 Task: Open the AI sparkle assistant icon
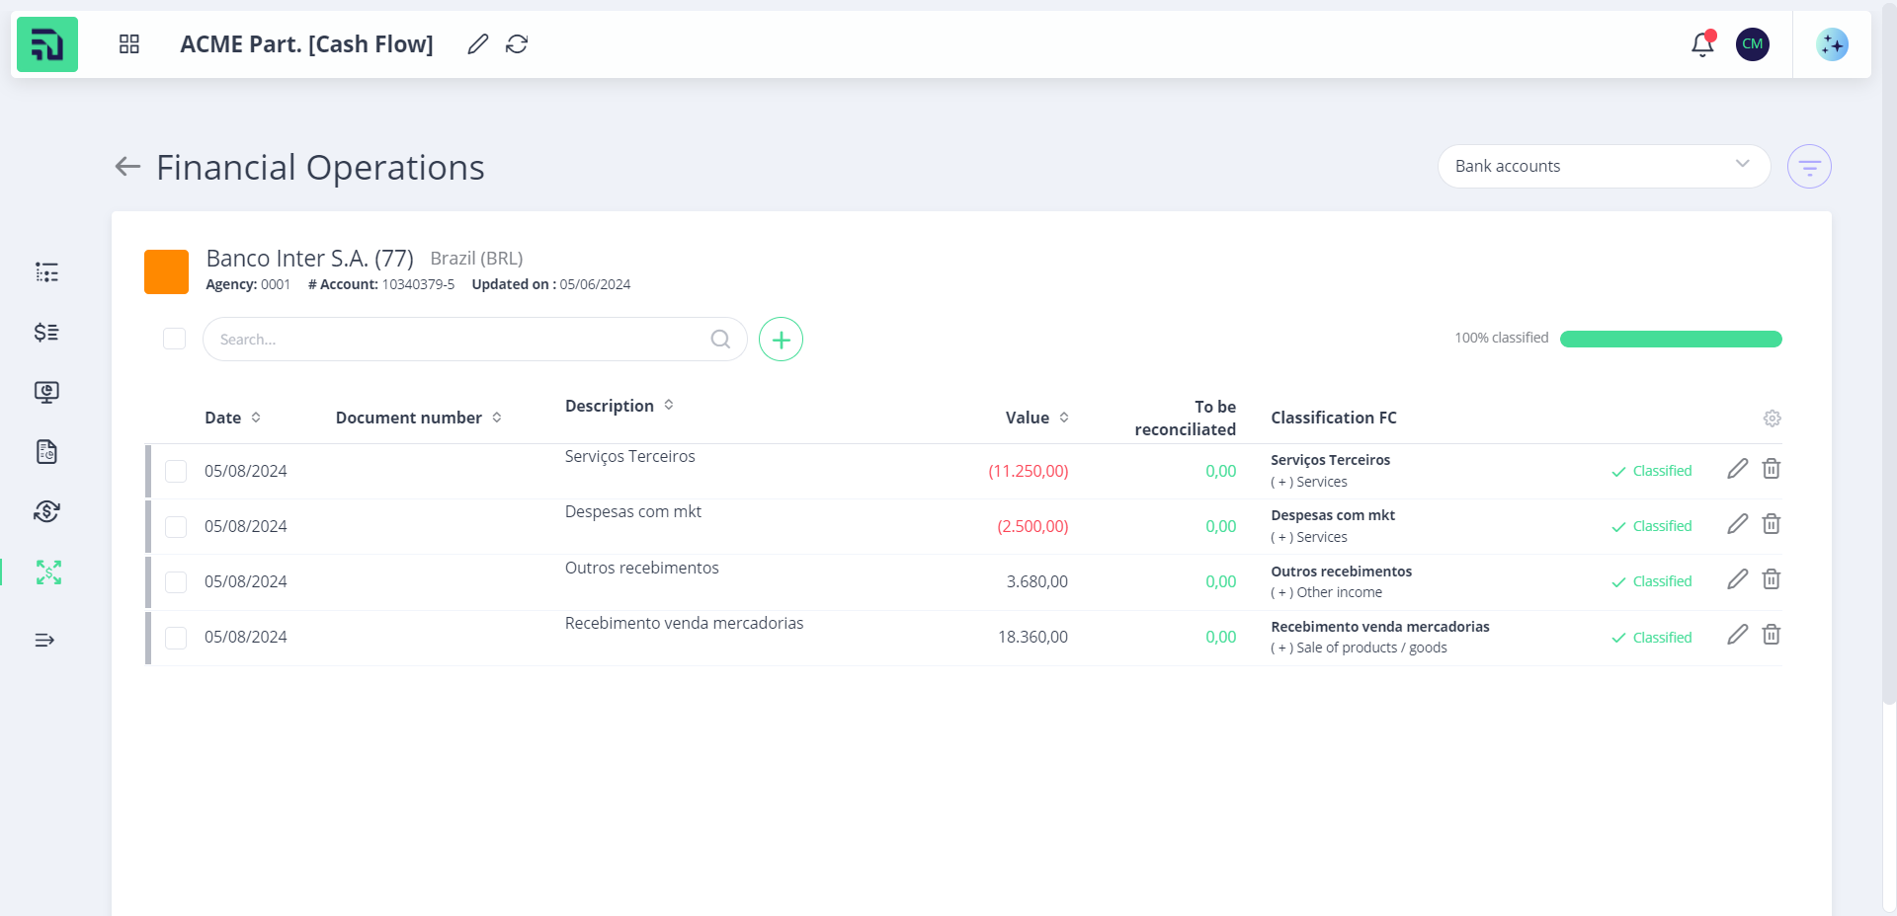click(1832, 44)
